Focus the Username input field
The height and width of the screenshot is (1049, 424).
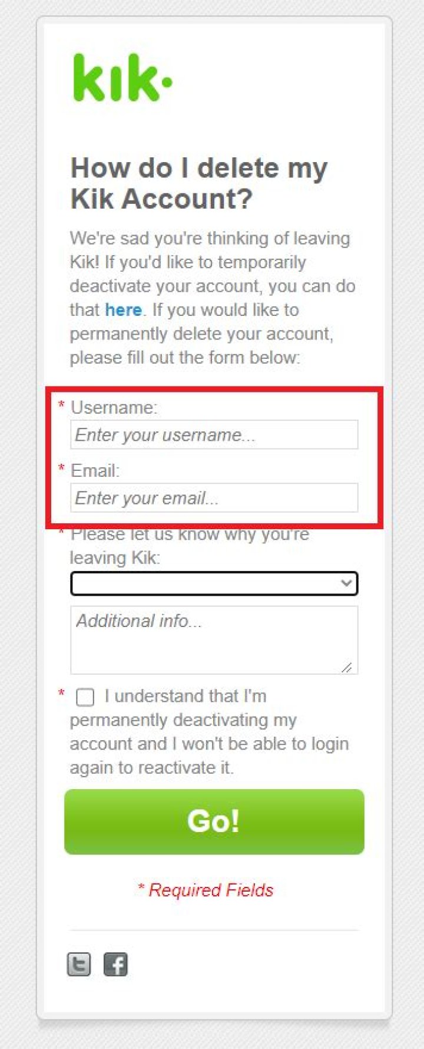click(214, 435)
